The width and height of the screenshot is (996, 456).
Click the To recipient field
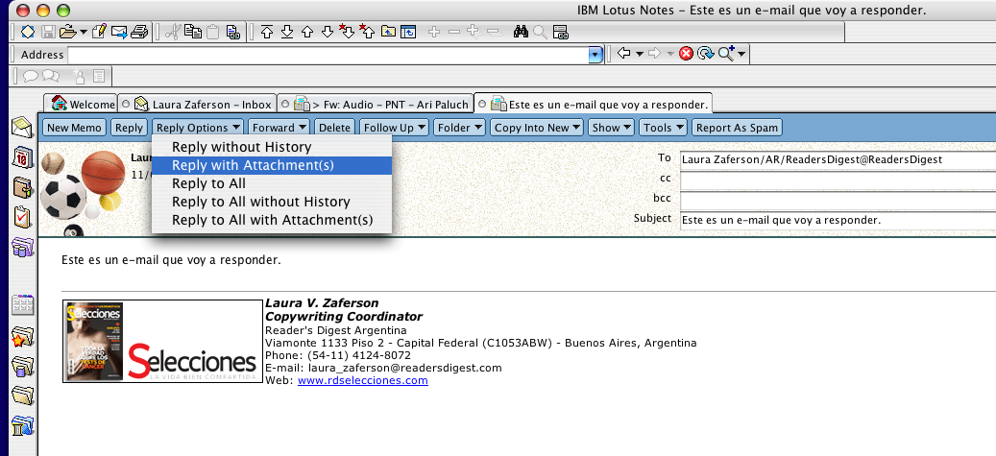(x=838, y=160)
